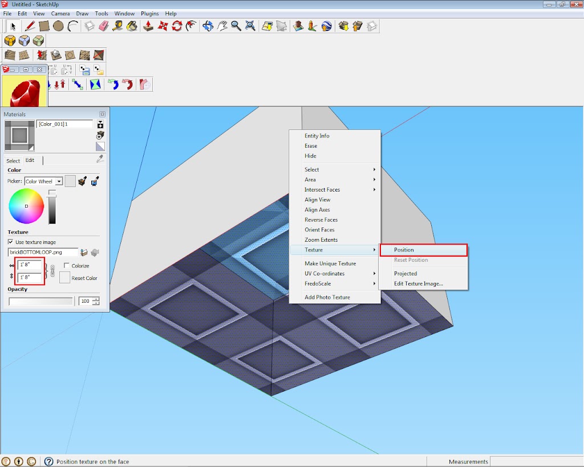Click Add Photo Texture entry

(335, 297)
